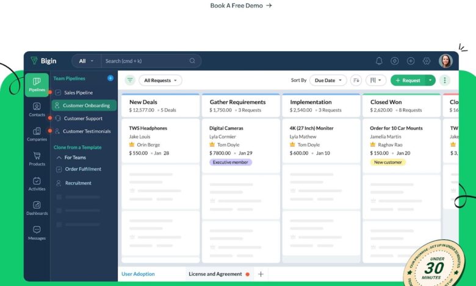This screenshot has width=476, height=286.
Task: Click Jamelia Martin contact name
Action: tap(386, 136)
